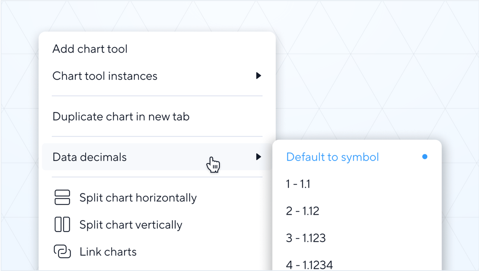Click the right-pointing chevron on Data decimals row

[x=259, y=157]
